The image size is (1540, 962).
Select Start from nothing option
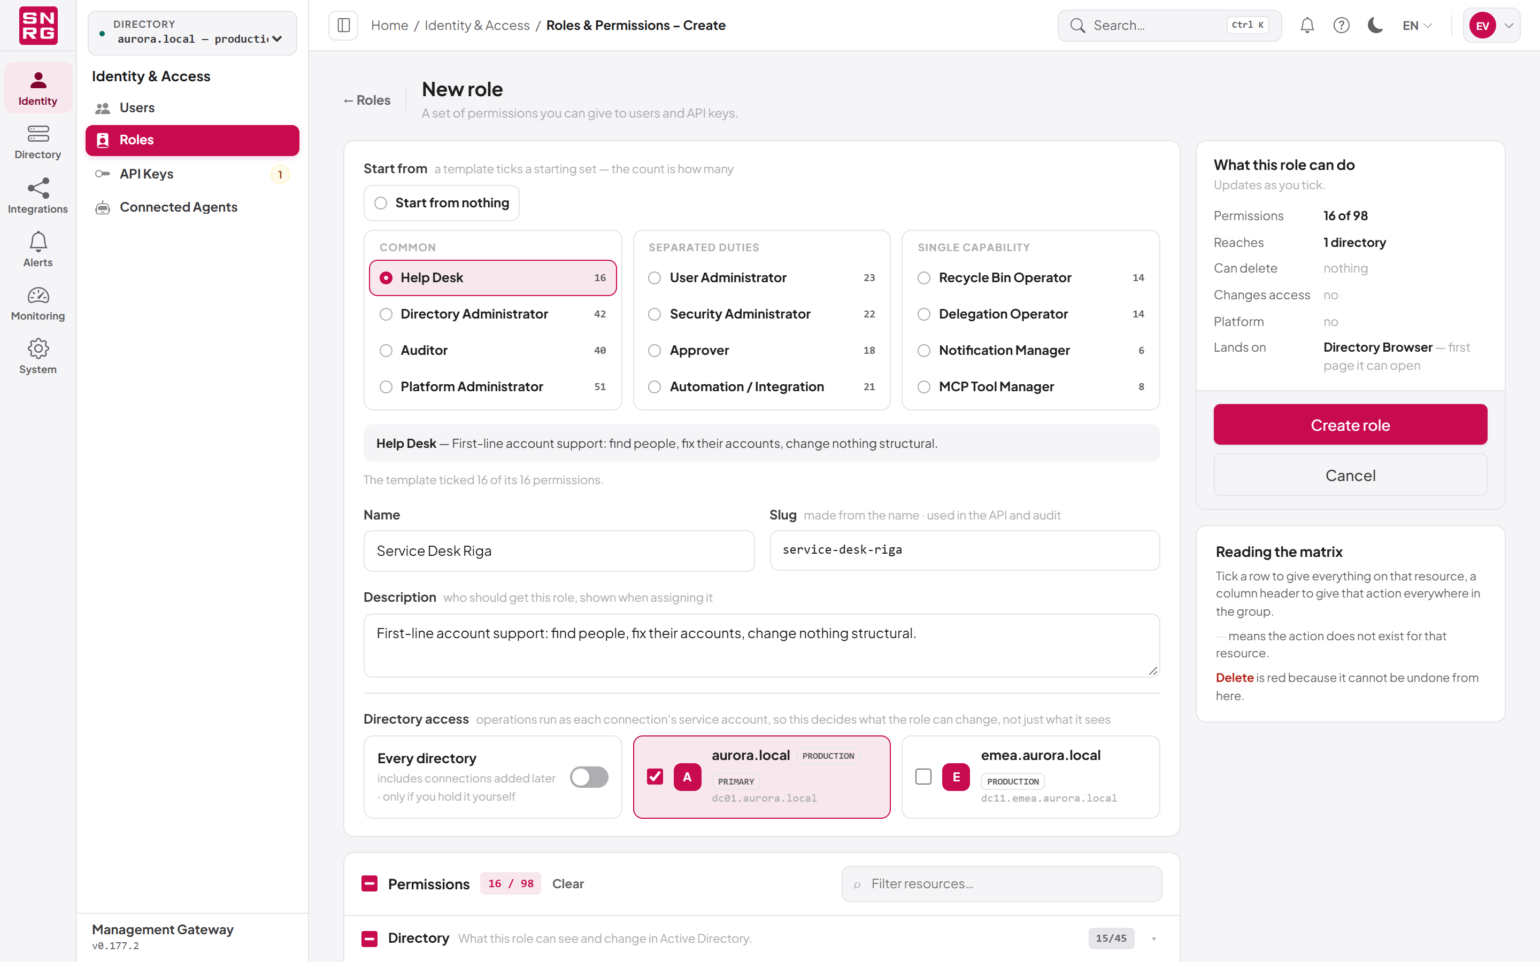[442, 203]
